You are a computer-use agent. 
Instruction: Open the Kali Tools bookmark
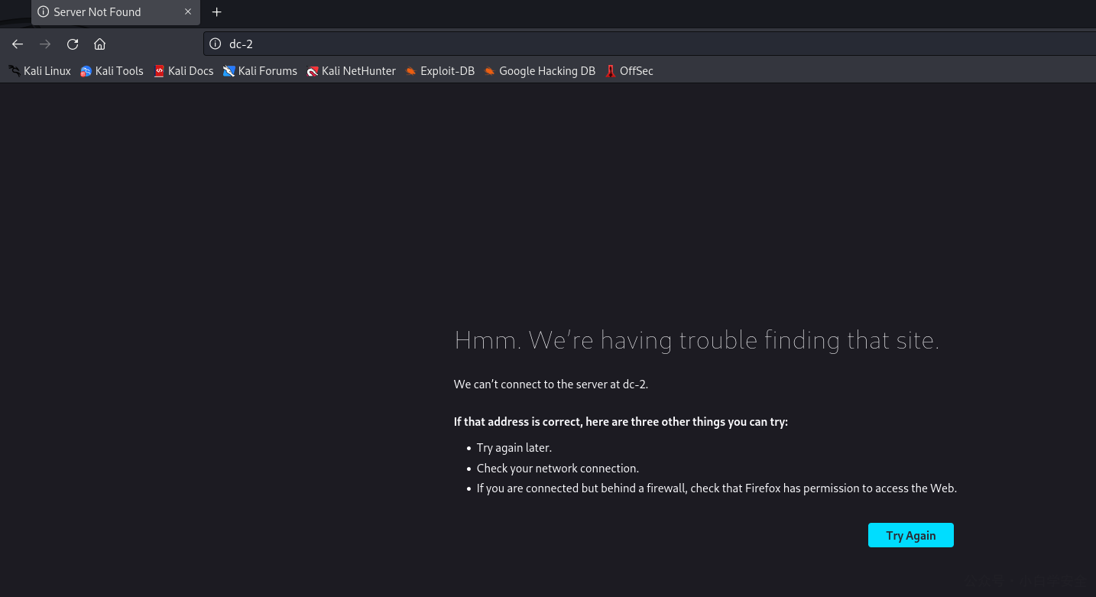(112, 71)
